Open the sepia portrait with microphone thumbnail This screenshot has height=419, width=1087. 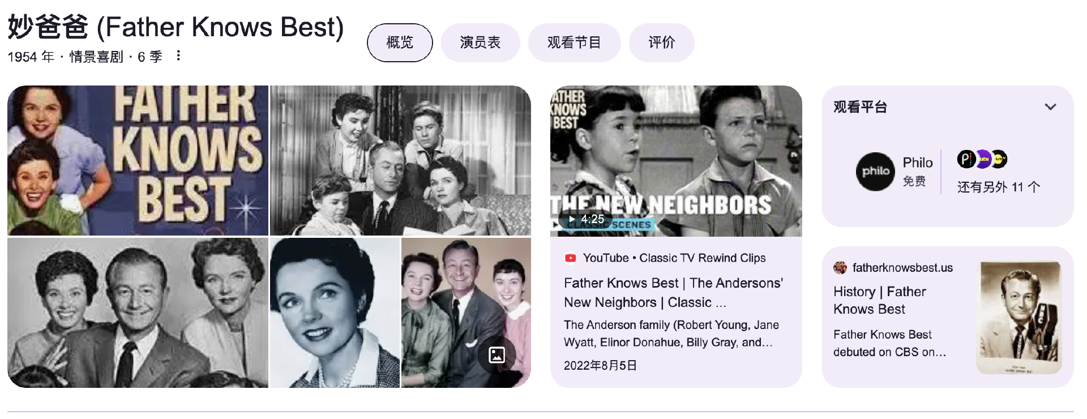coord(1019,317)
